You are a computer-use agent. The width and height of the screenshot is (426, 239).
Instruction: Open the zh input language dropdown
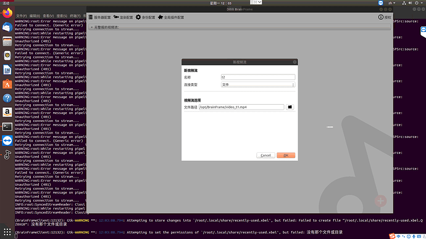click(391, 3)
